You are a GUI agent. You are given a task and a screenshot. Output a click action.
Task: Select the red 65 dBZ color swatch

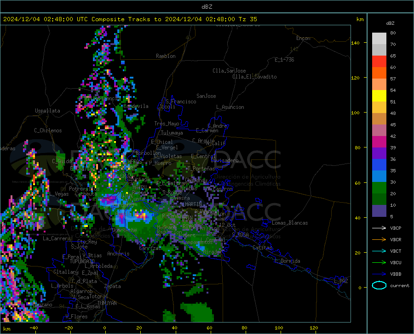[379, 62]
